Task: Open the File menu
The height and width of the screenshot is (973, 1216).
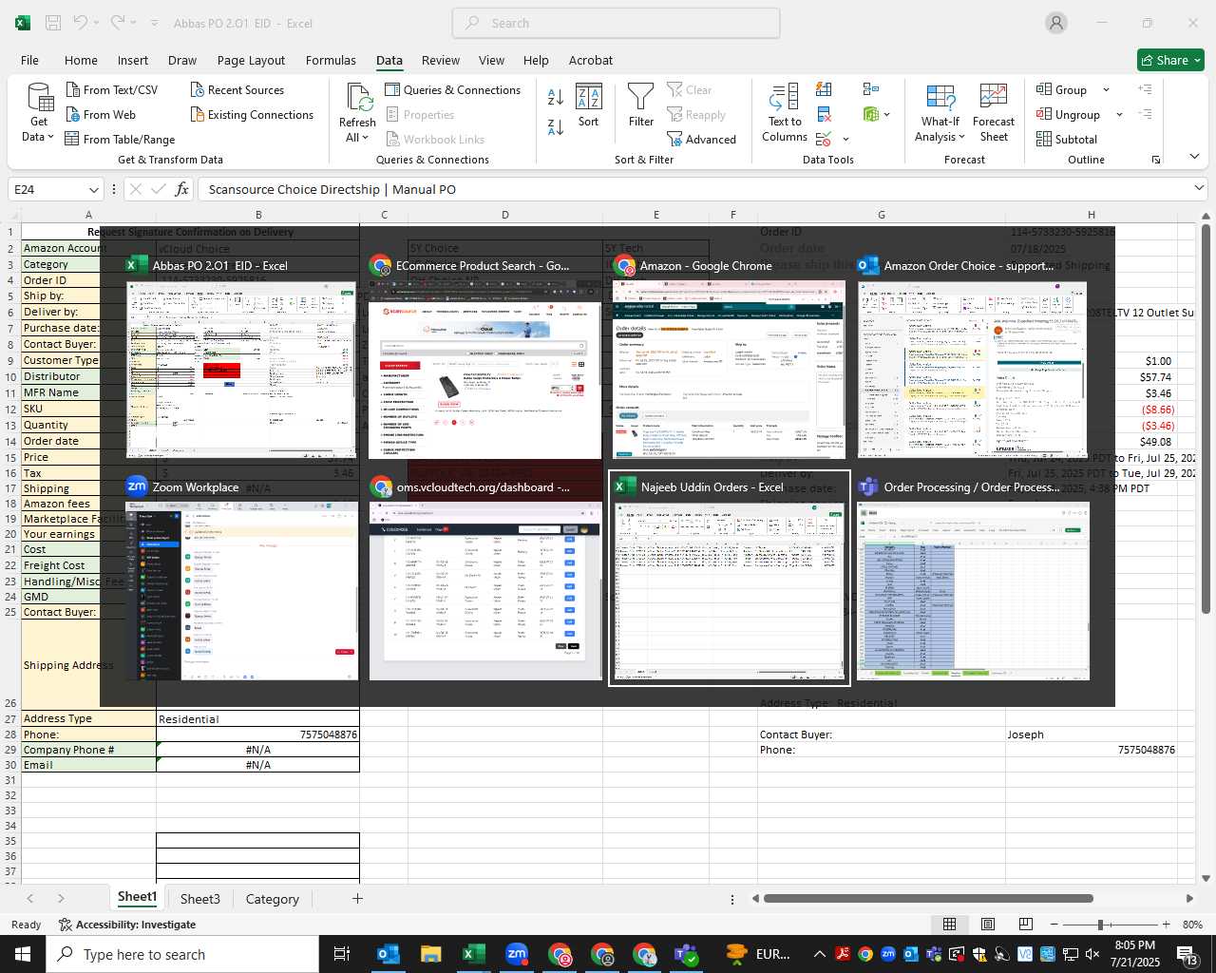Action: [29, 60]
